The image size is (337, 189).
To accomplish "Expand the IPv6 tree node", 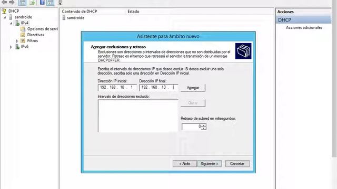I will [11, 47].
